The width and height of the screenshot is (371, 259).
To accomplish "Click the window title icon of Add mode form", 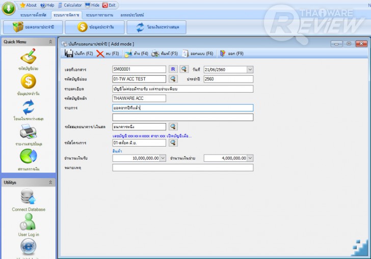I will pyautogui.click(x=64, y=44).
